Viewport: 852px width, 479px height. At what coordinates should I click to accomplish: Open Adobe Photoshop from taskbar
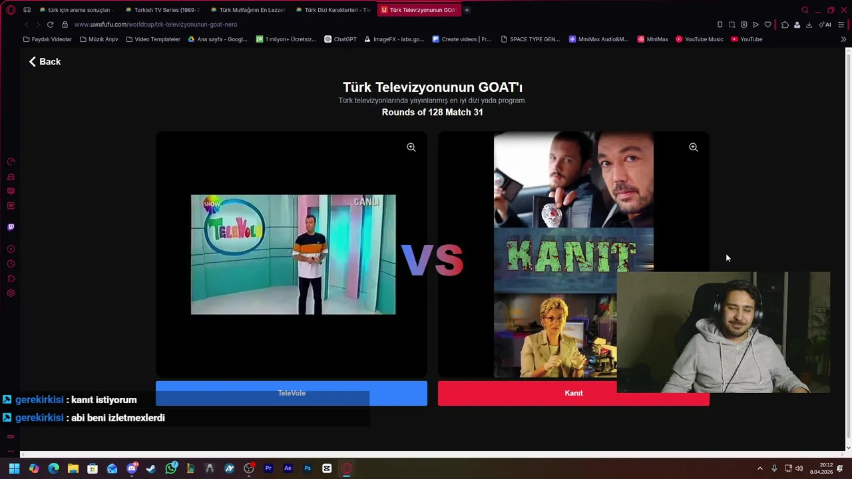tap(308, 468)
